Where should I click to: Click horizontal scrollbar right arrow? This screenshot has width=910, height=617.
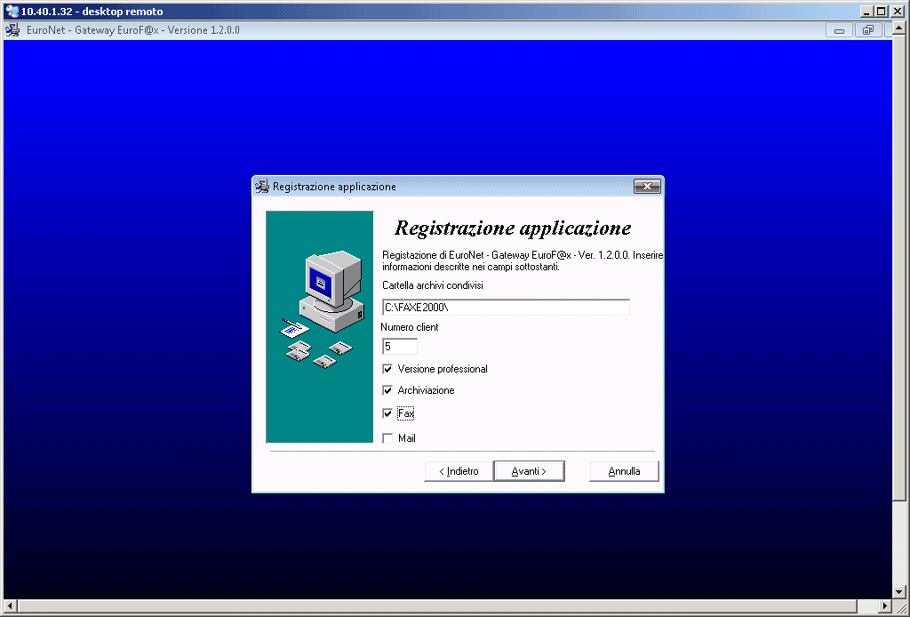click(886, 606)
